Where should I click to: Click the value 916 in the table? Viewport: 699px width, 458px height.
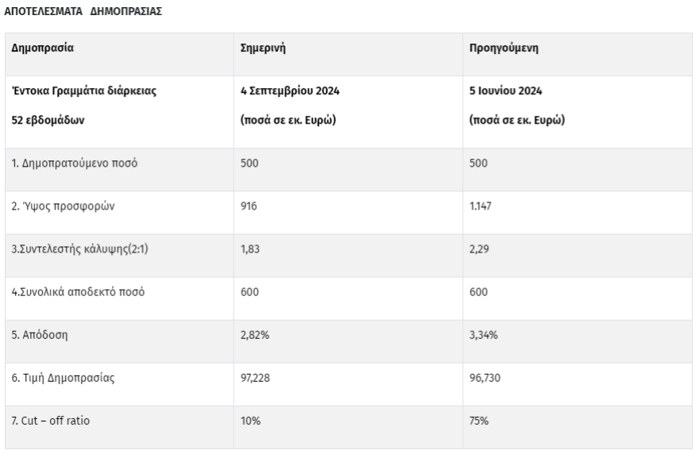coord(249,206)
